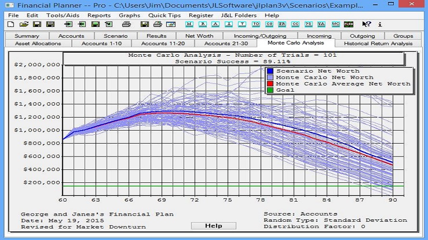Switch to the Summary tab
Screen dimensions: 428x240
[27, 36]
